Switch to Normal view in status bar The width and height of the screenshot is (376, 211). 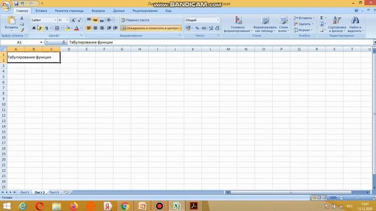tap(314, 198)
